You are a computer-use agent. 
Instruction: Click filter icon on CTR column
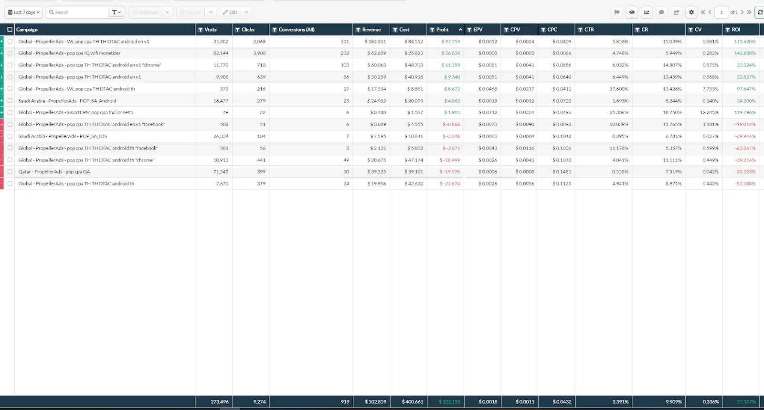[580, 30]
